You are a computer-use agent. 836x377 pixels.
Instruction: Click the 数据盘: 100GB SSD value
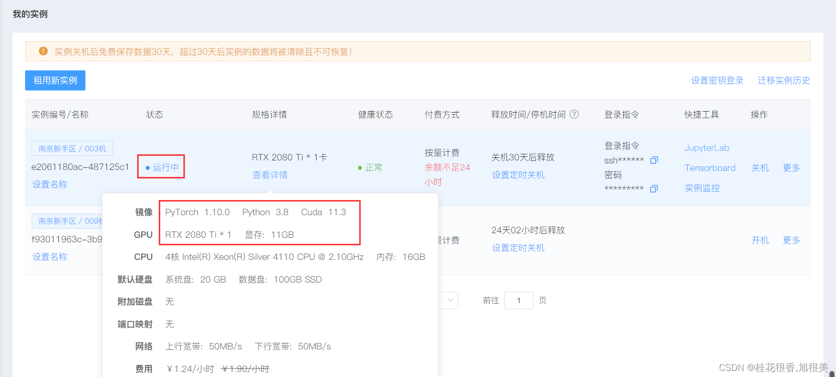click(x=280, y=279)
